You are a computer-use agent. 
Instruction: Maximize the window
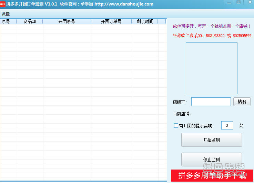coord(238,2)
